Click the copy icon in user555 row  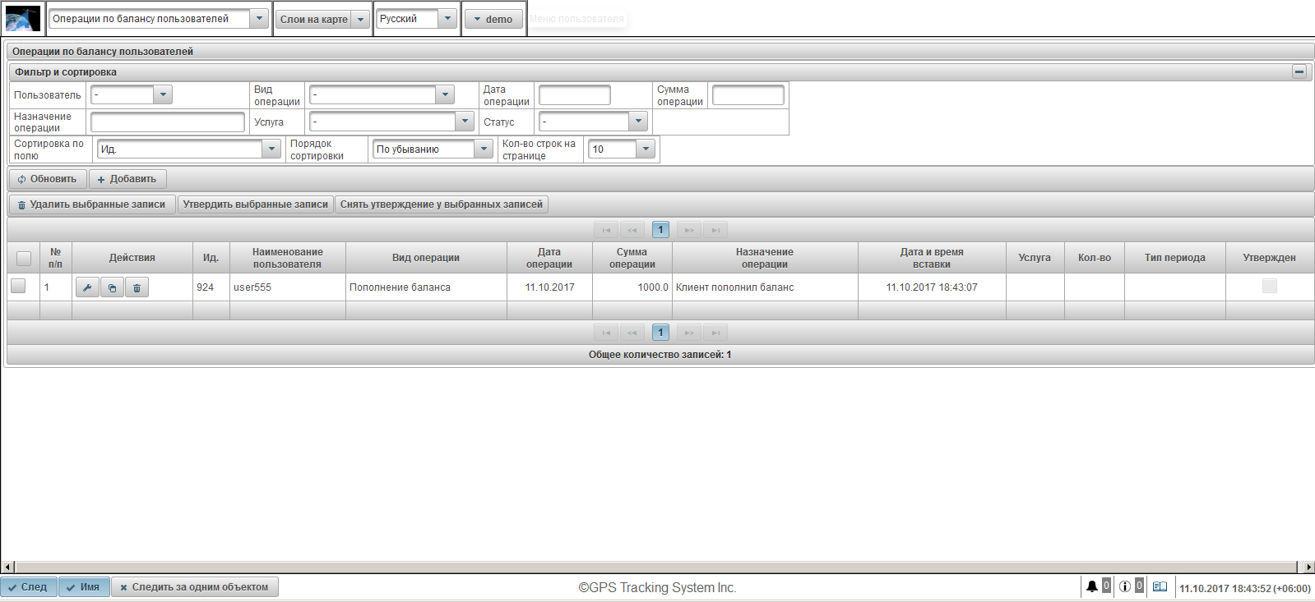(x=112, y=287)
